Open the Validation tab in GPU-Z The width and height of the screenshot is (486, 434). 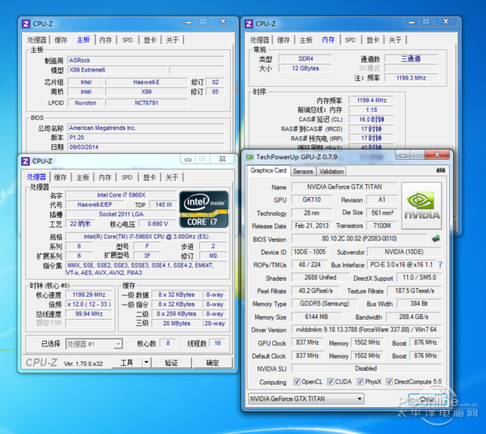click(331, 171)
